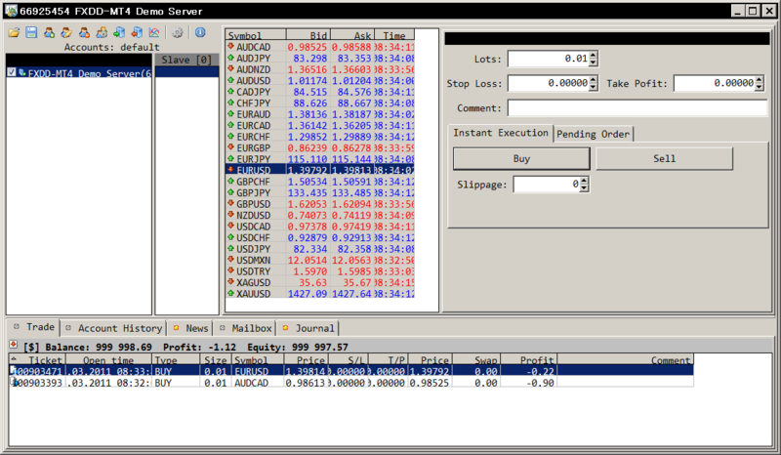This screenshot has width=781, height=455.
Task: Decrease Take Profit with down arrow
Action: pyautogui.click(x=759, y=87)
